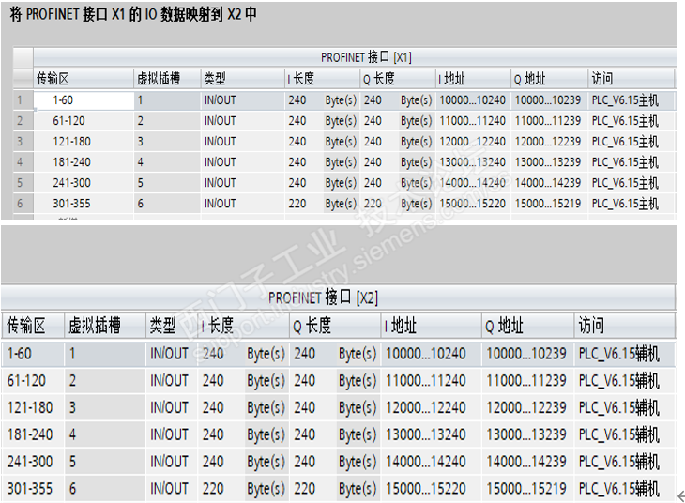Click I length '220' in X1 row 6
The image size is (685, 503).
(297, 204)
